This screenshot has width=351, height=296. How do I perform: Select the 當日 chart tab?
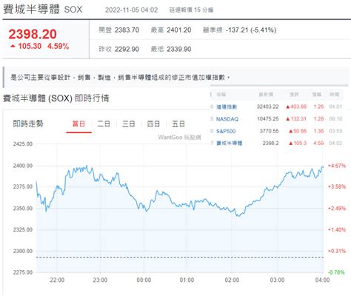78,124
